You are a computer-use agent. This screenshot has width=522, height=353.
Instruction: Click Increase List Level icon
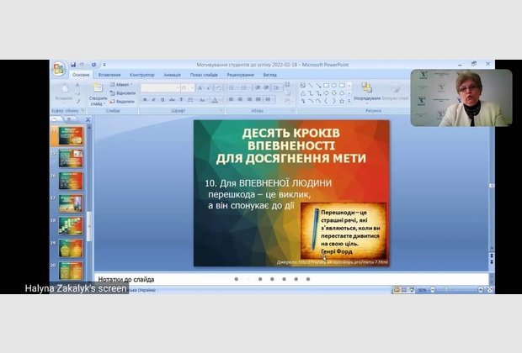pyautogui.click(x=267, y=87)
